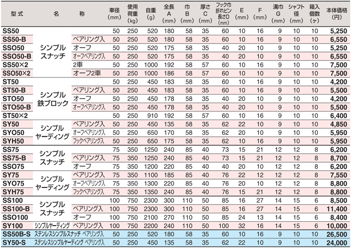The height and width of the screenshot is (248, 351).
Task: Click the フック巾折れピン長さD header
Action: (x=224, y=14)
